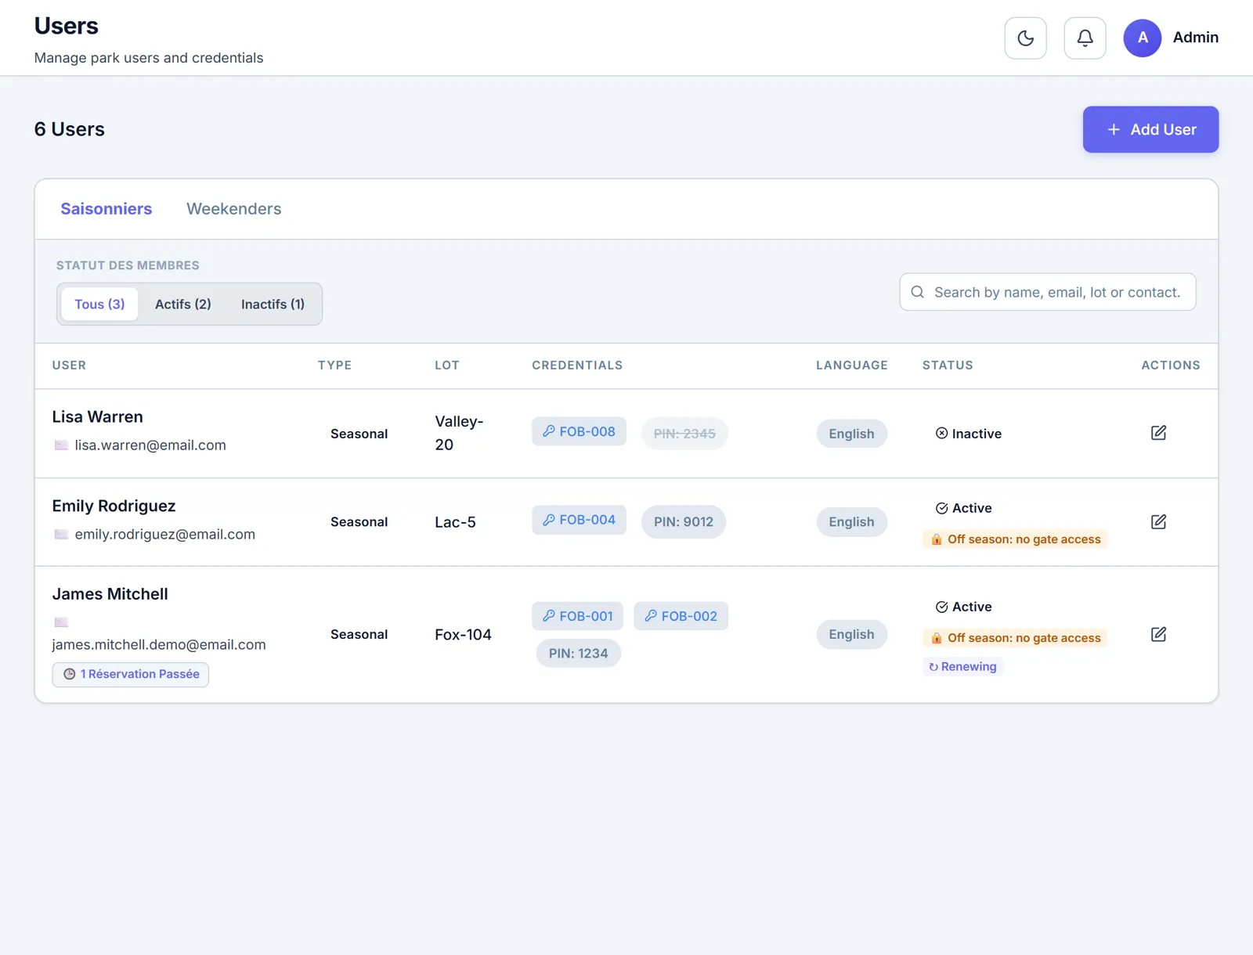
Task: Click the FOB-001 credential chip
Action: click(x=578, y=616)
